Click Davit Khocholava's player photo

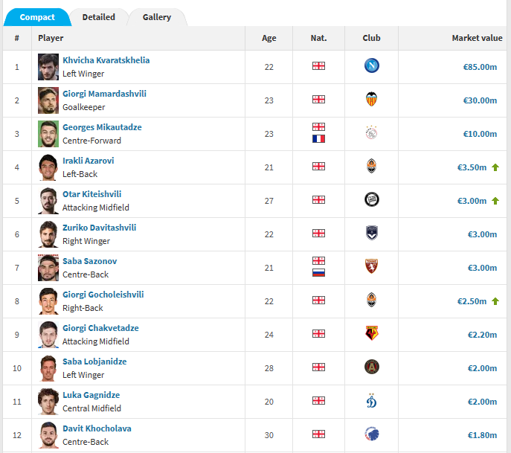(x=48, y=435)
